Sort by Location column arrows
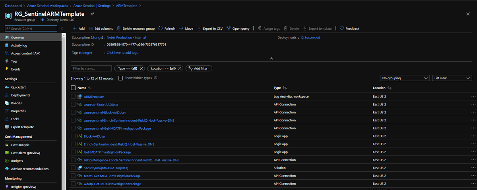477x190 pixels. 389,88
